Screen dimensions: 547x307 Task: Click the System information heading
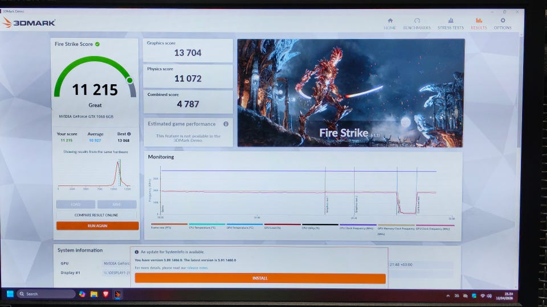(x=80, y=250)
